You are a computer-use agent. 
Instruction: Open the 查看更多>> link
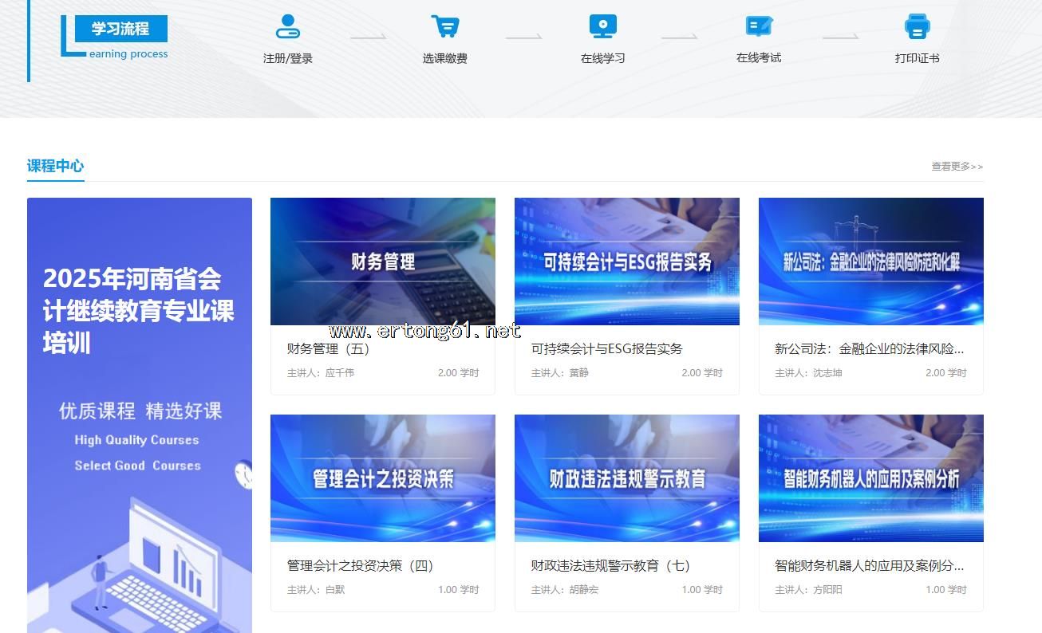coord(957,167)
